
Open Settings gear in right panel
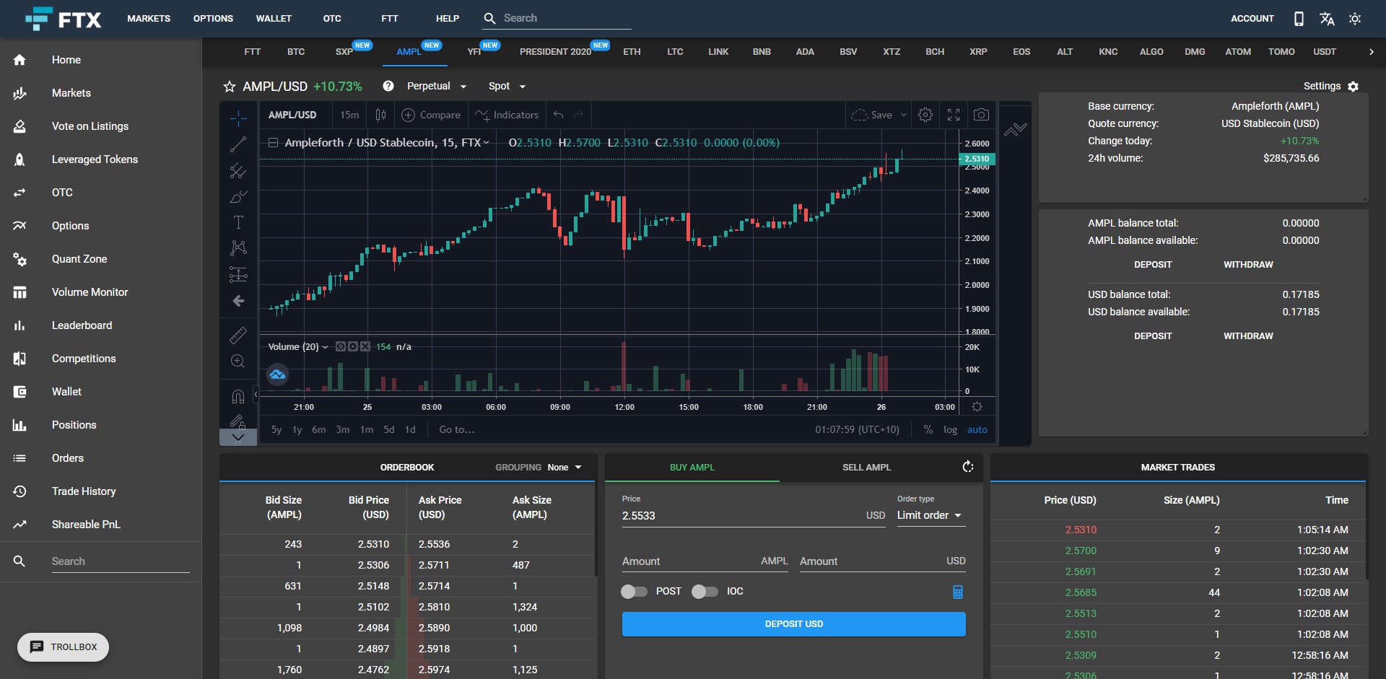coord(1354,87)
